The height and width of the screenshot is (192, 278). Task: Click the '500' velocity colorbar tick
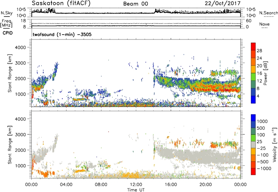(x=261, y=128)
